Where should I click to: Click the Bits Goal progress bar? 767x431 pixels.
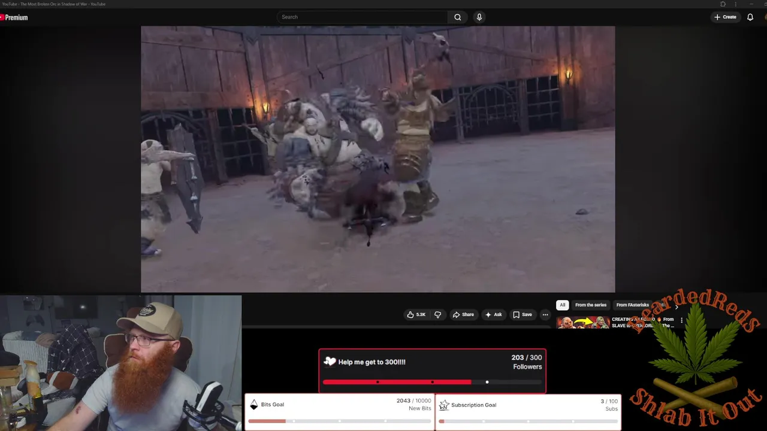[x=339, y=421]
